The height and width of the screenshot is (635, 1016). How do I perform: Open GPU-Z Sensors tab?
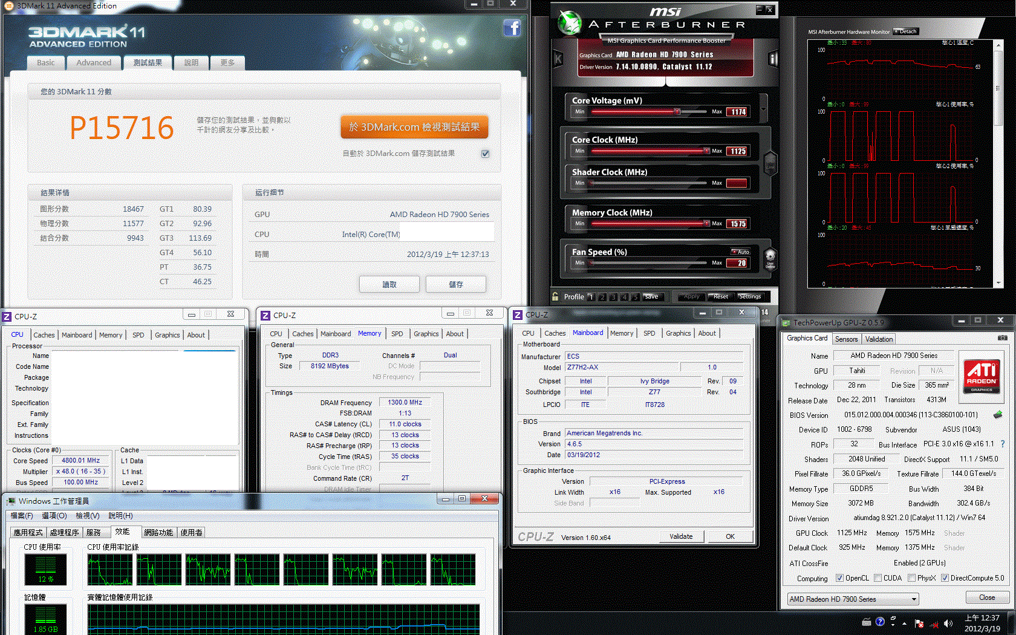pyautogui.click(x=846, y=339)
